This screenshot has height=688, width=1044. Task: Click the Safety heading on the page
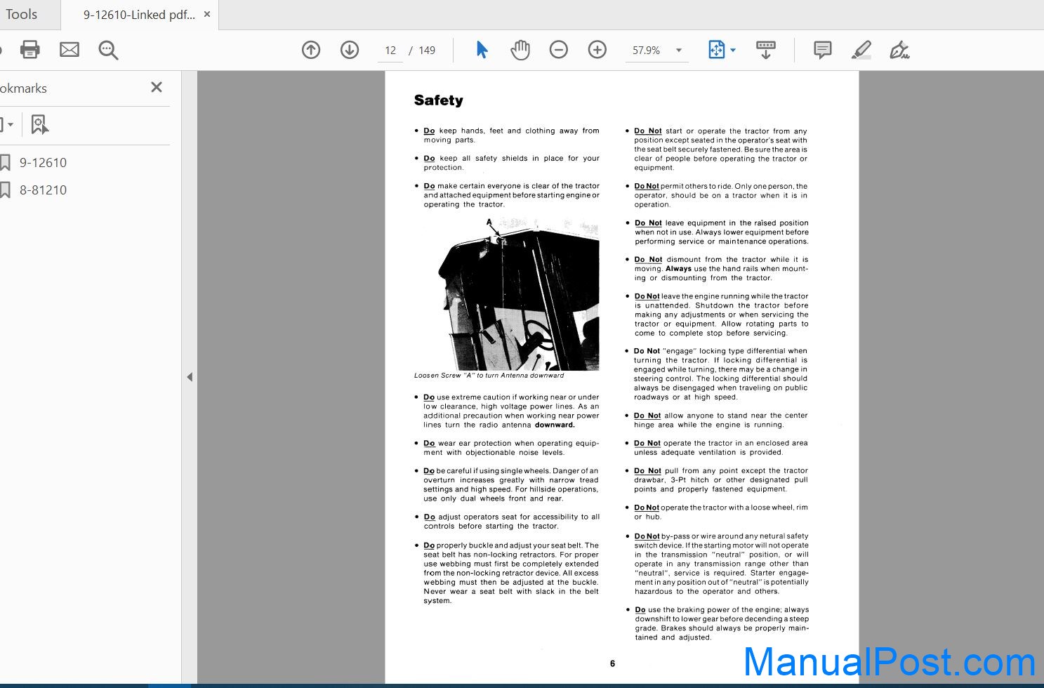click(x=438, y=100)
